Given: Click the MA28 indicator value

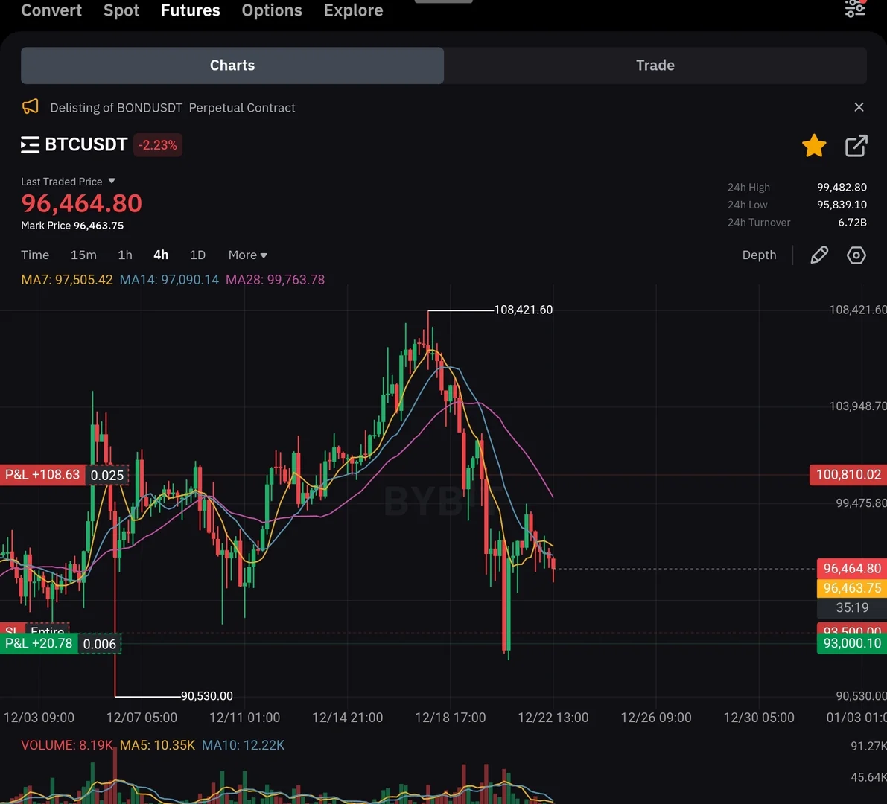Looking at the screenshot, I should click(x=275, y=280).
